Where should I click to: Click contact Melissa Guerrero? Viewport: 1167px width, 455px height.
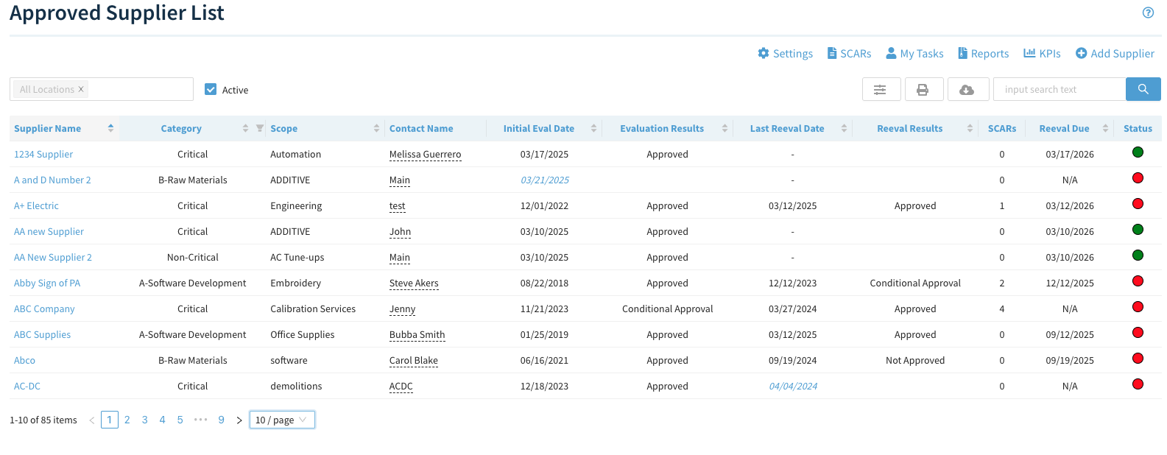(425, 154)
